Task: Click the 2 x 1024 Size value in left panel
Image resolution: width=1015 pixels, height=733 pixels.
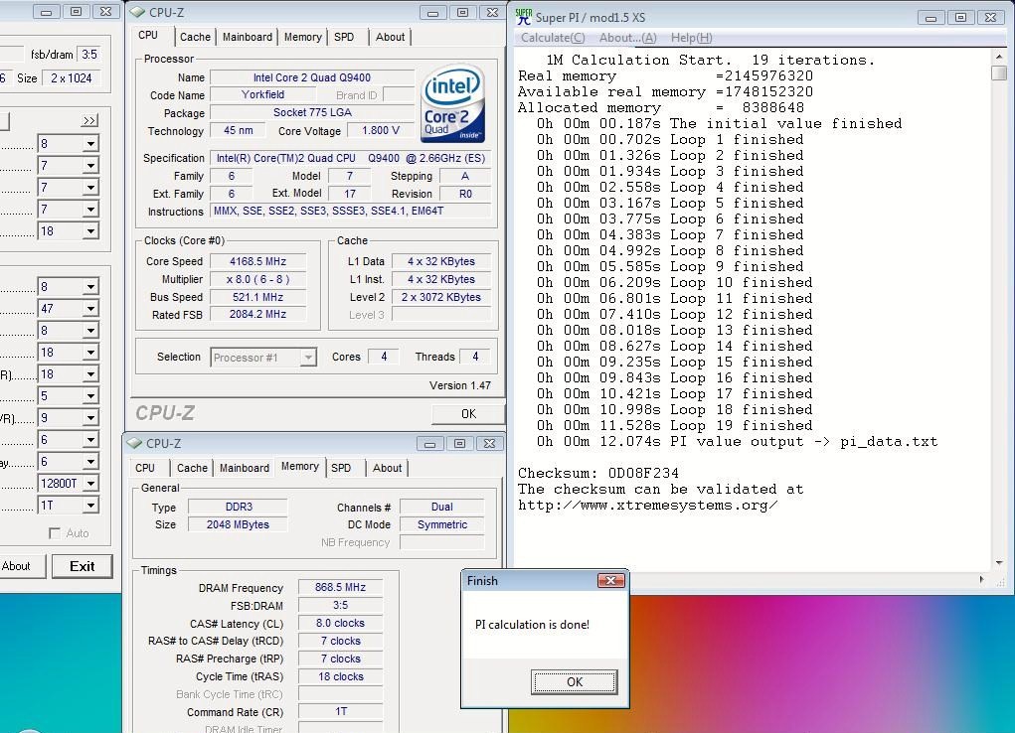Action: [72, 78]
